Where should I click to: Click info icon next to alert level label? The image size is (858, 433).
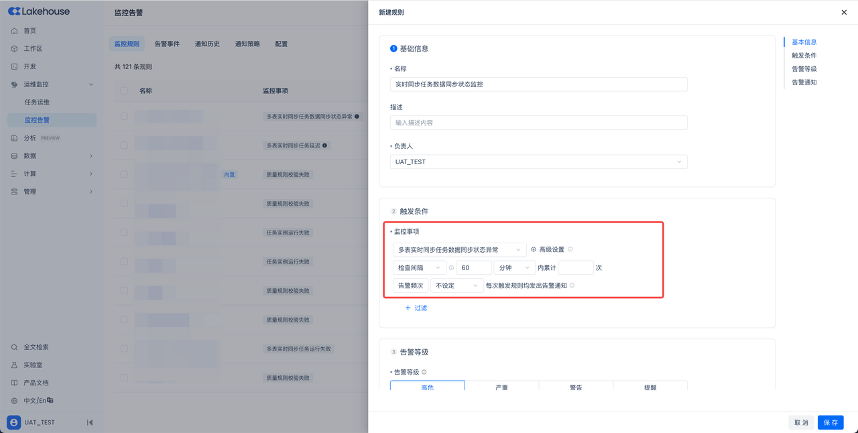(x=424, y=372)
